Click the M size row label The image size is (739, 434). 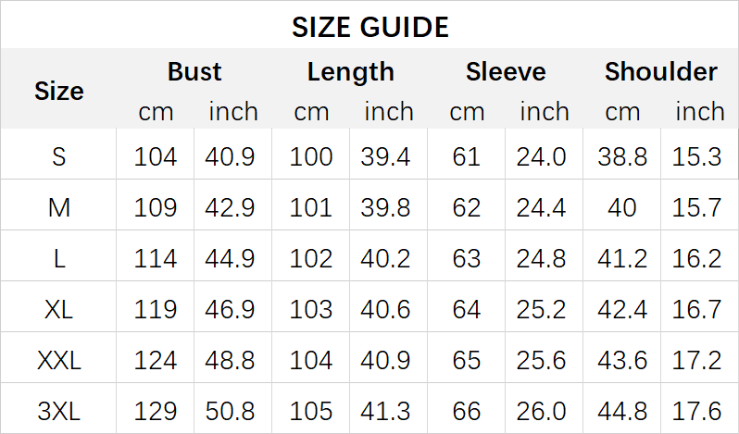(x=59, y=207)
